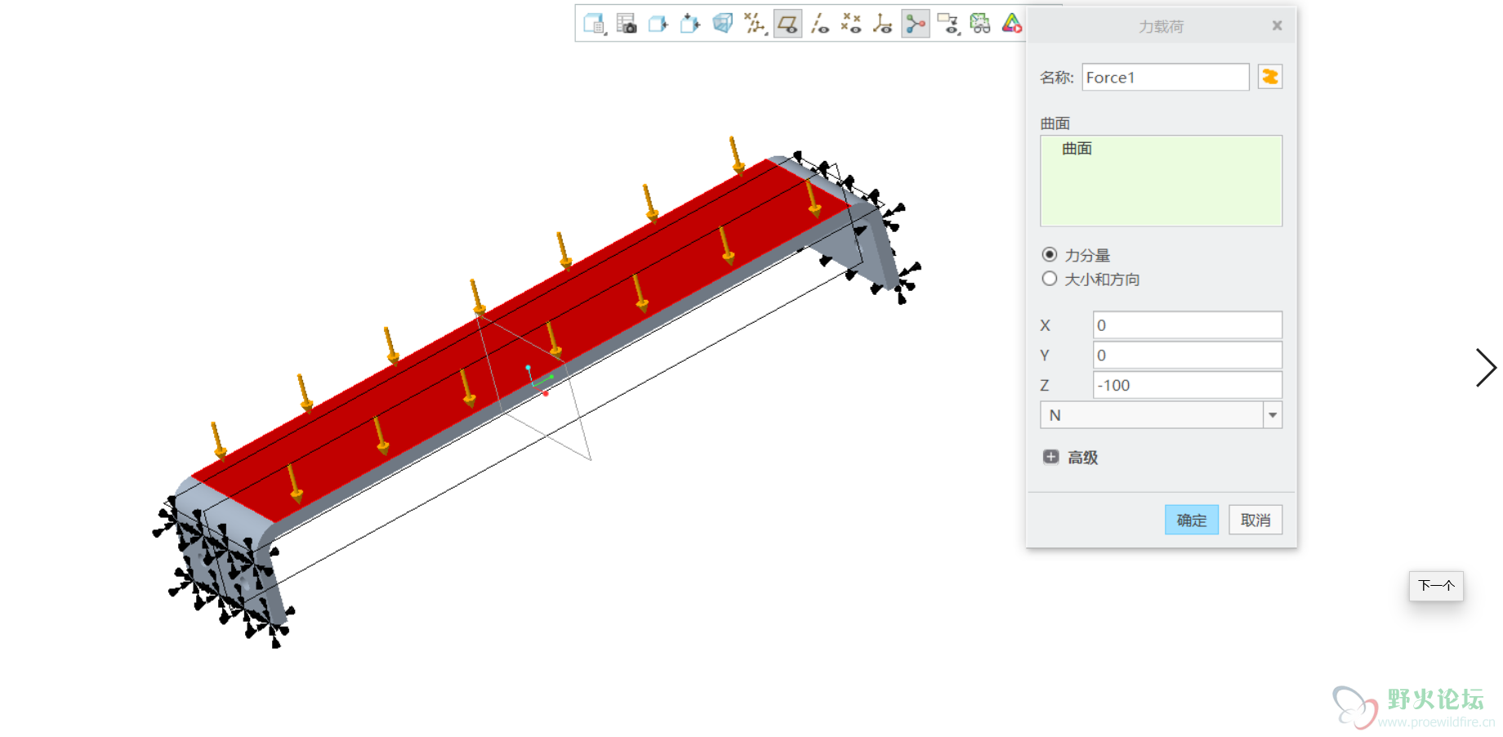Open the view manager icon

[x=627, y=24]
